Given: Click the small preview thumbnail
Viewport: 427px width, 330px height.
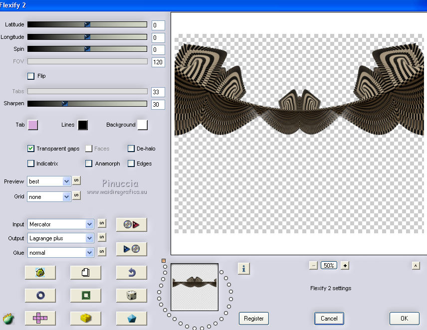Looking at the screenshot, I should point(195,287).
